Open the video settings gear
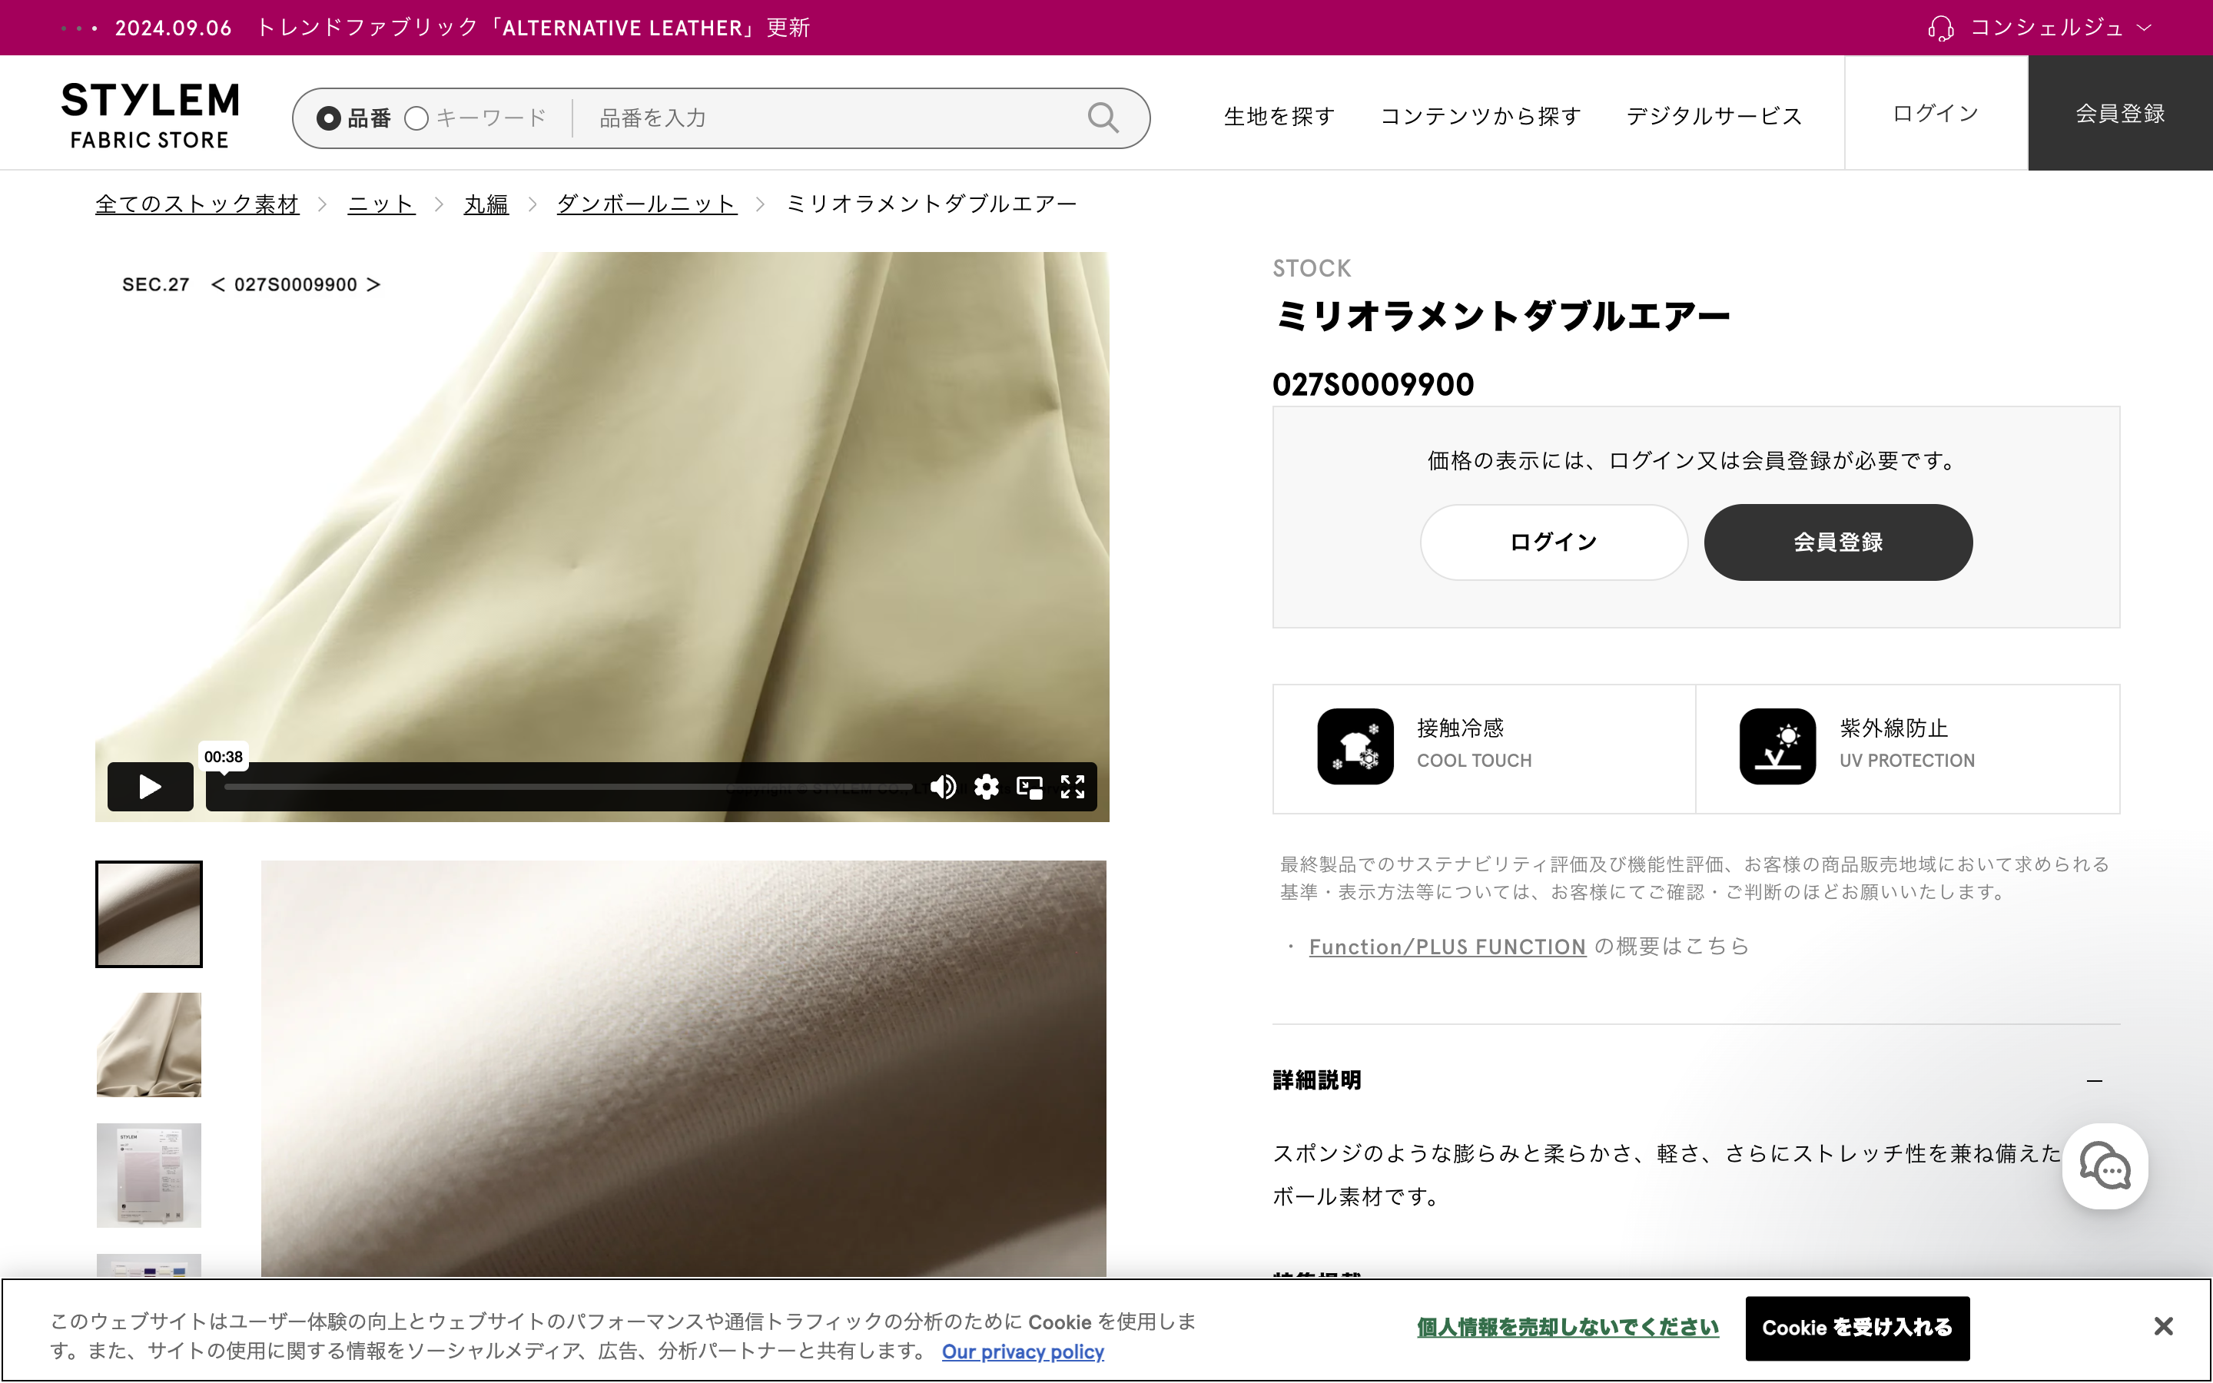 point(987,786)
